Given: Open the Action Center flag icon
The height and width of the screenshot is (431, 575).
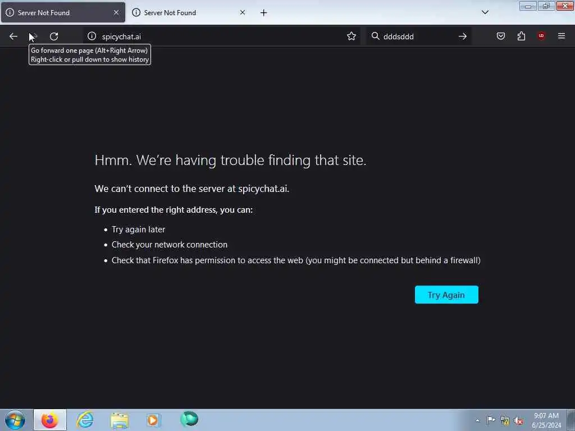Looking at the screenshot, I should pos(491,420).
